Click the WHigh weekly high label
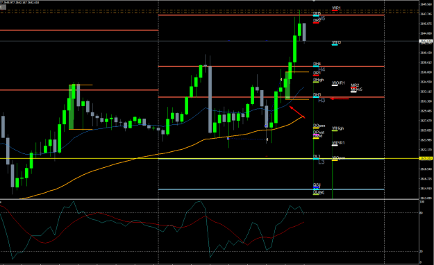Screen dimensions: 434x265 tap(338, 128)
